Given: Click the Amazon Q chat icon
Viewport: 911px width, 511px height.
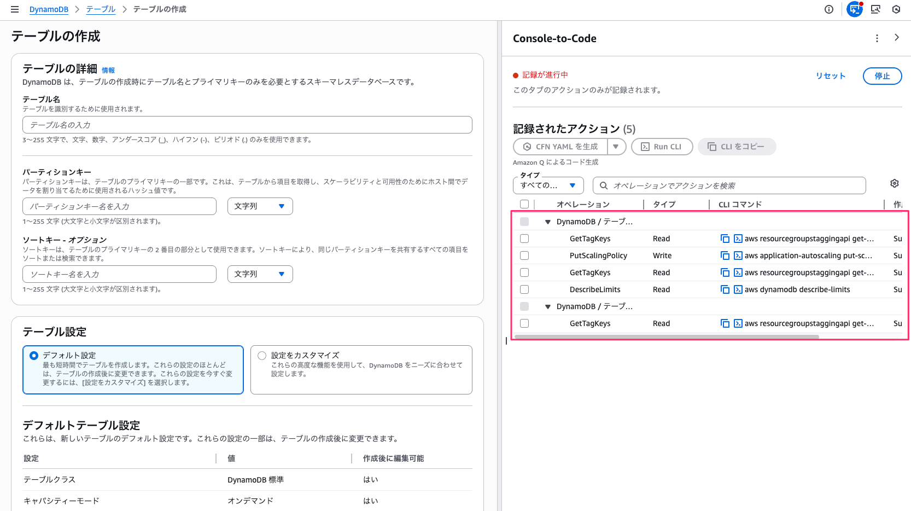Looking at the screenshot, I should click(854, 9).
